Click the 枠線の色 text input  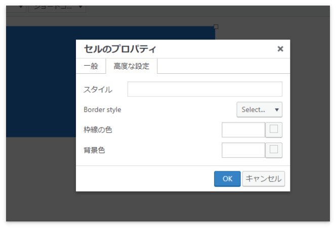tap(243, 130)
